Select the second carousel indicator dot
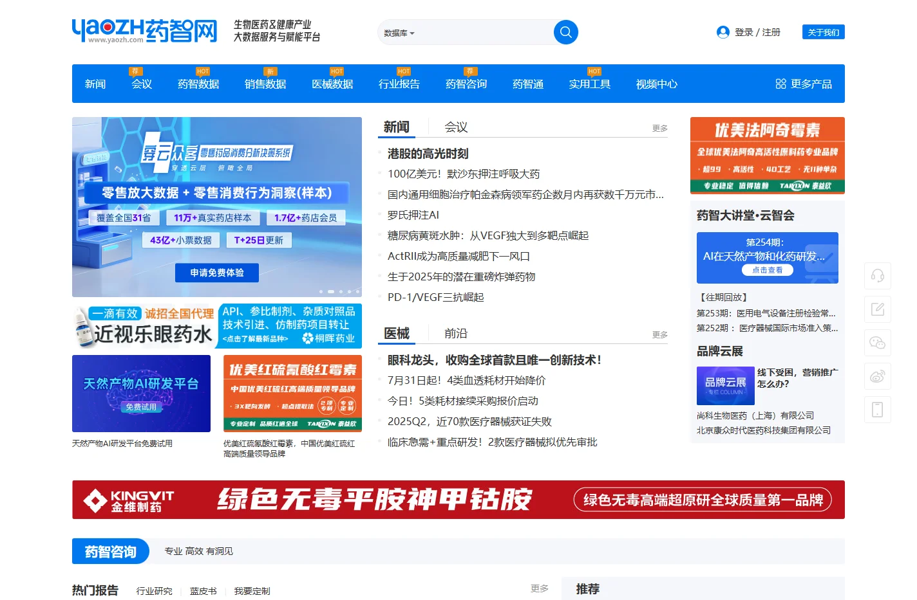This screenshot has height=600, width=917. click(331, 291)
